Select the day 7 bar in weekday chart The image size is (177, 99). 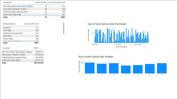162,68
